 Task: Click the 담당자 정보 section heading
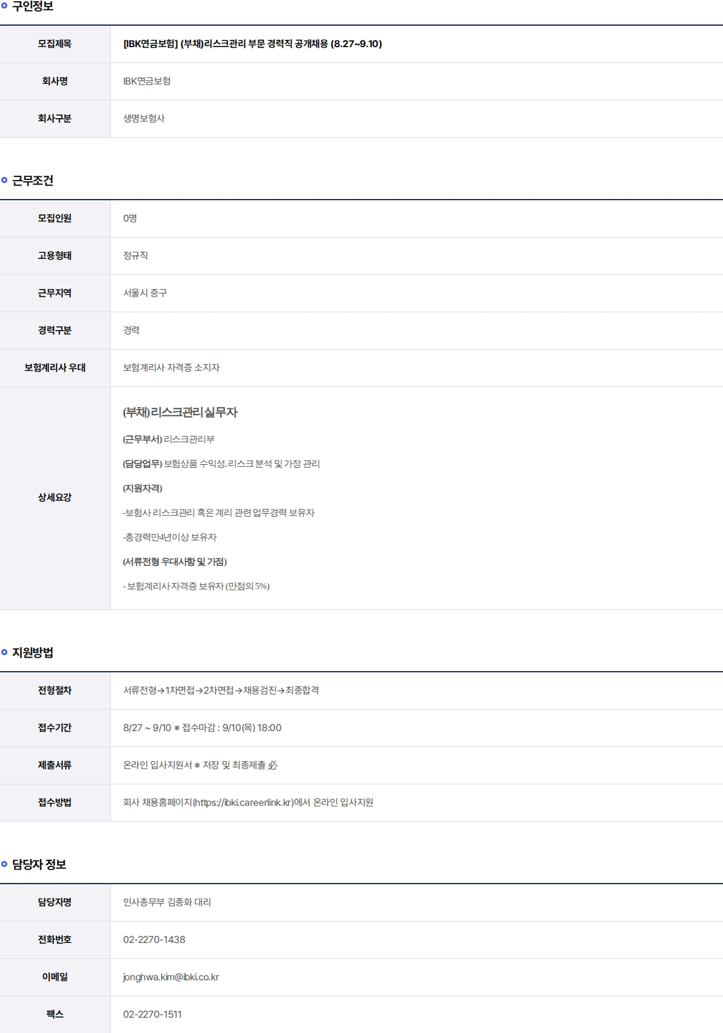pyautogui.click(x=39, y=865)
